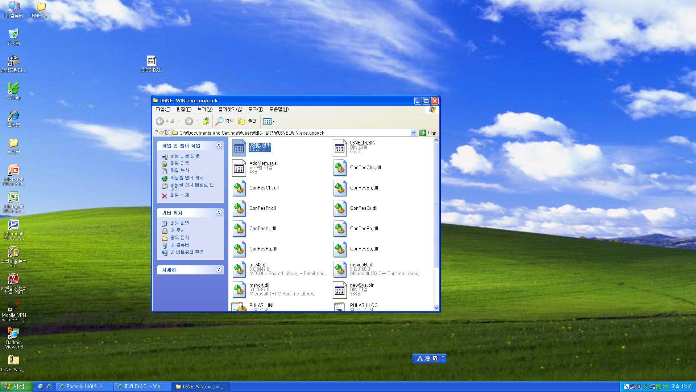Viewport: 696px width, 392px height.
Task: Select the V3 Lite desktop icon
Action: 14,91
